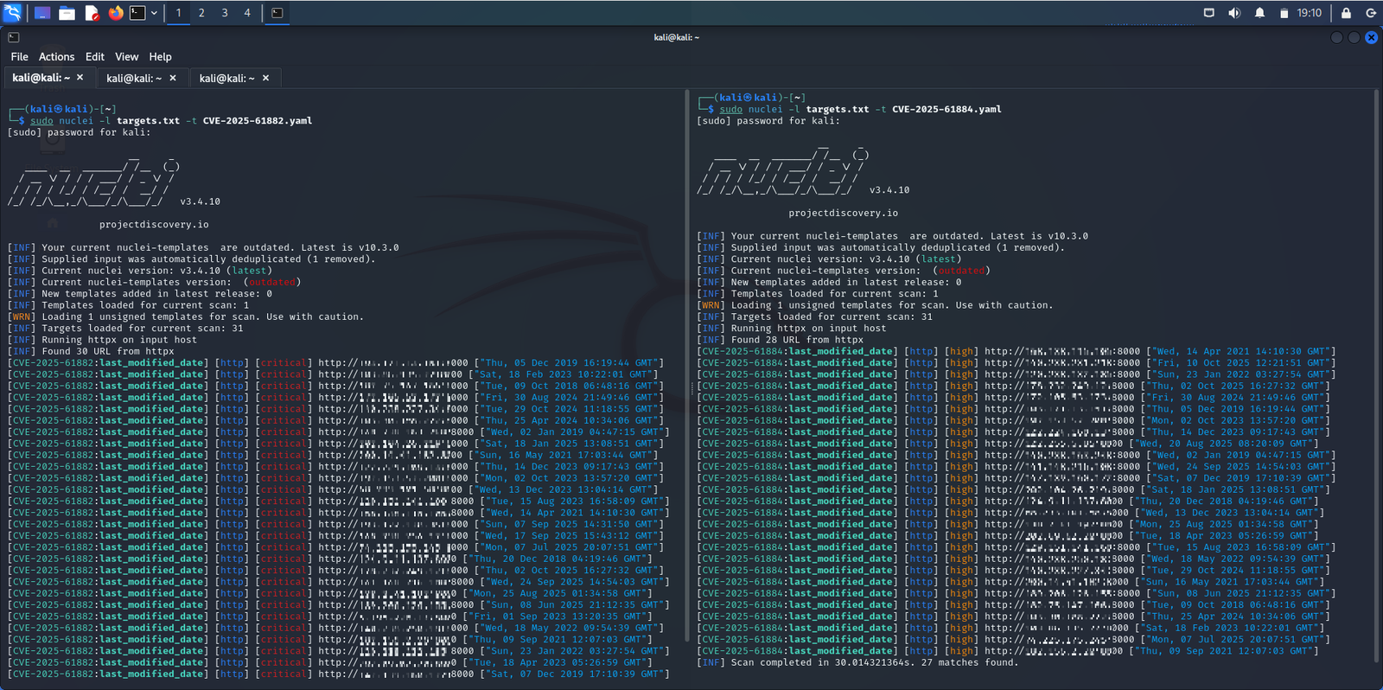This screenshot has height=690, width=1383.
Task: Click 'projectdiscovery.io' in the left pane
Action: tap(154, 225)
